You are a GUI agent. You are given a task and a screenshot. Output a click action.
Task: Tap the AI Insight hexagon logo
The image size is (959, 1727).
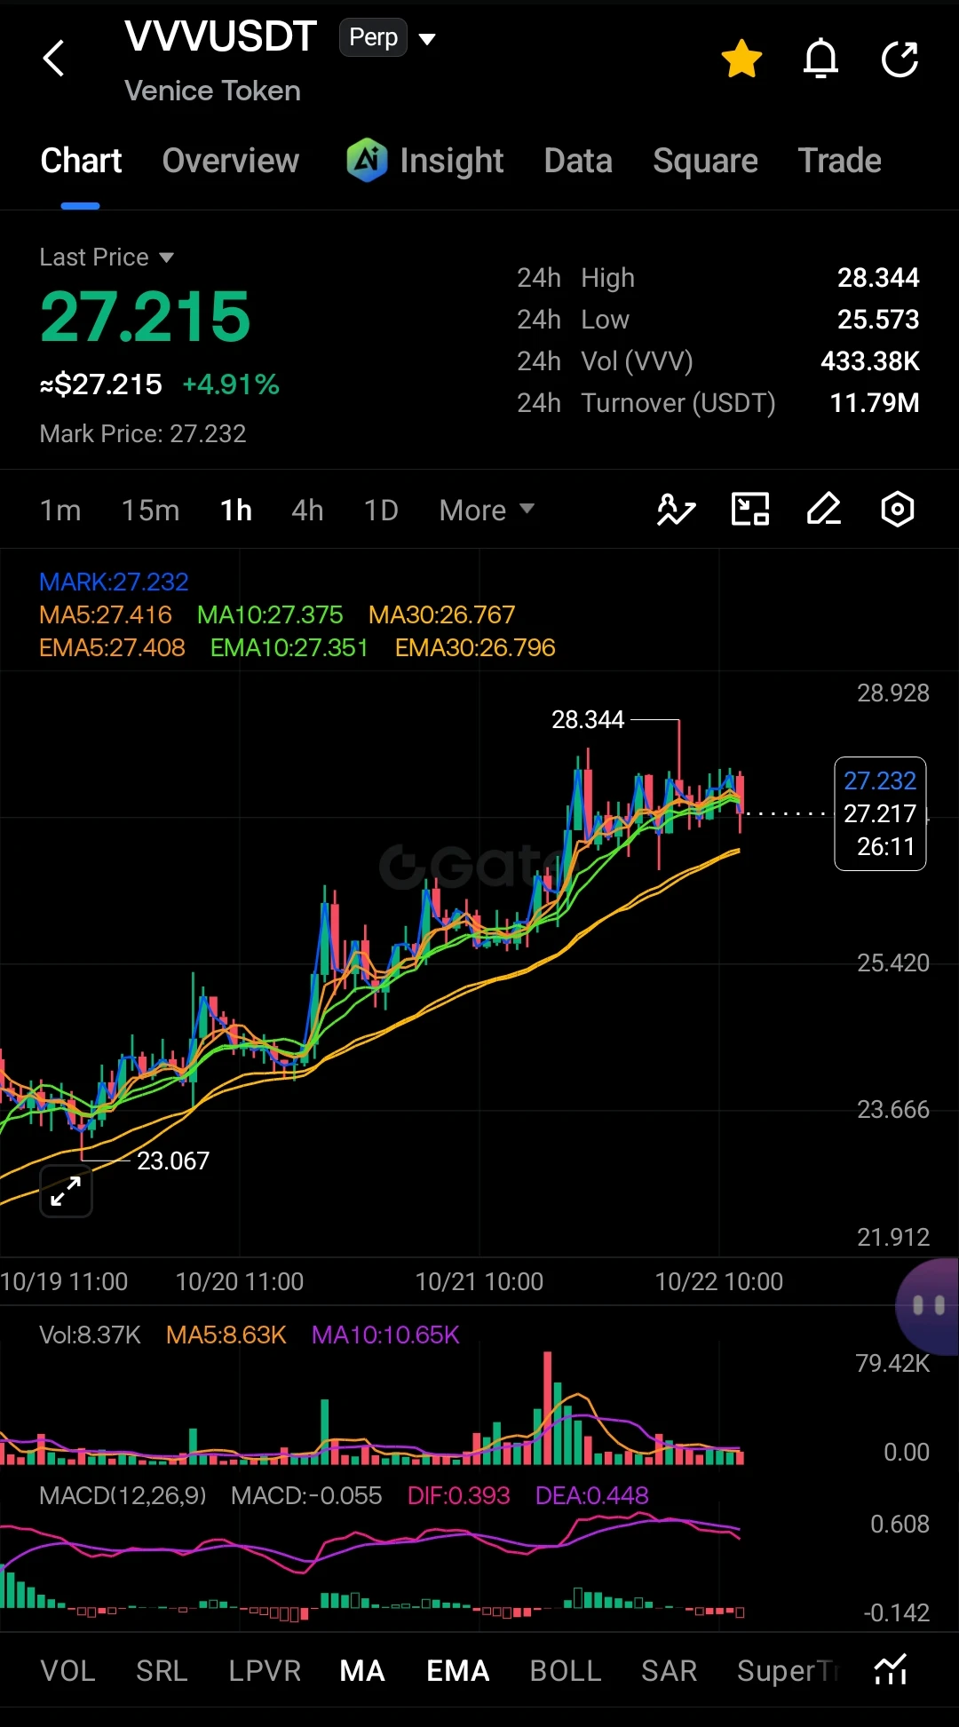[x=367, y=160]
